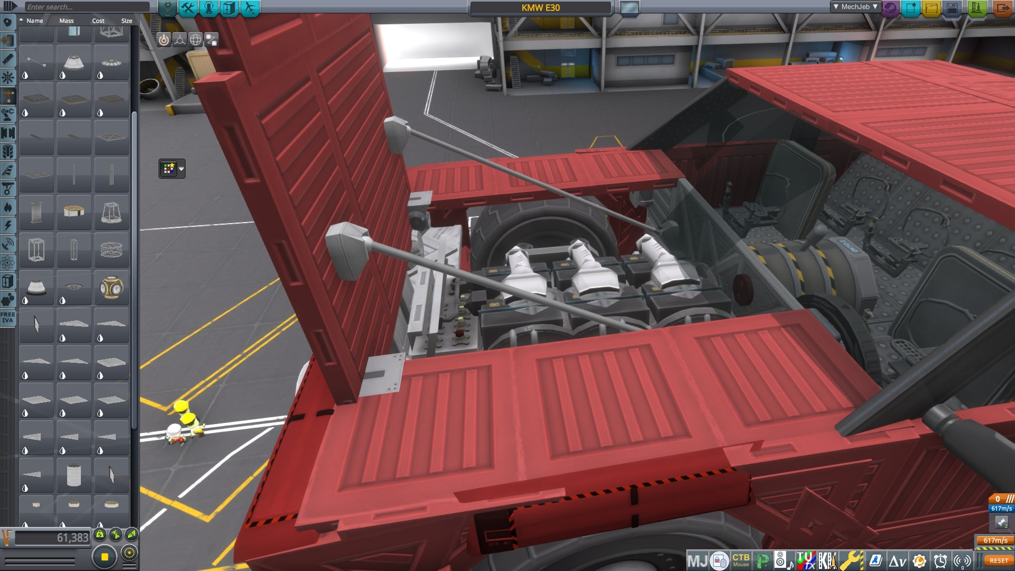This screenshot has width=1015, height=571.
Task: Launch the vessel with green button
Action: (x=977, y=8)
